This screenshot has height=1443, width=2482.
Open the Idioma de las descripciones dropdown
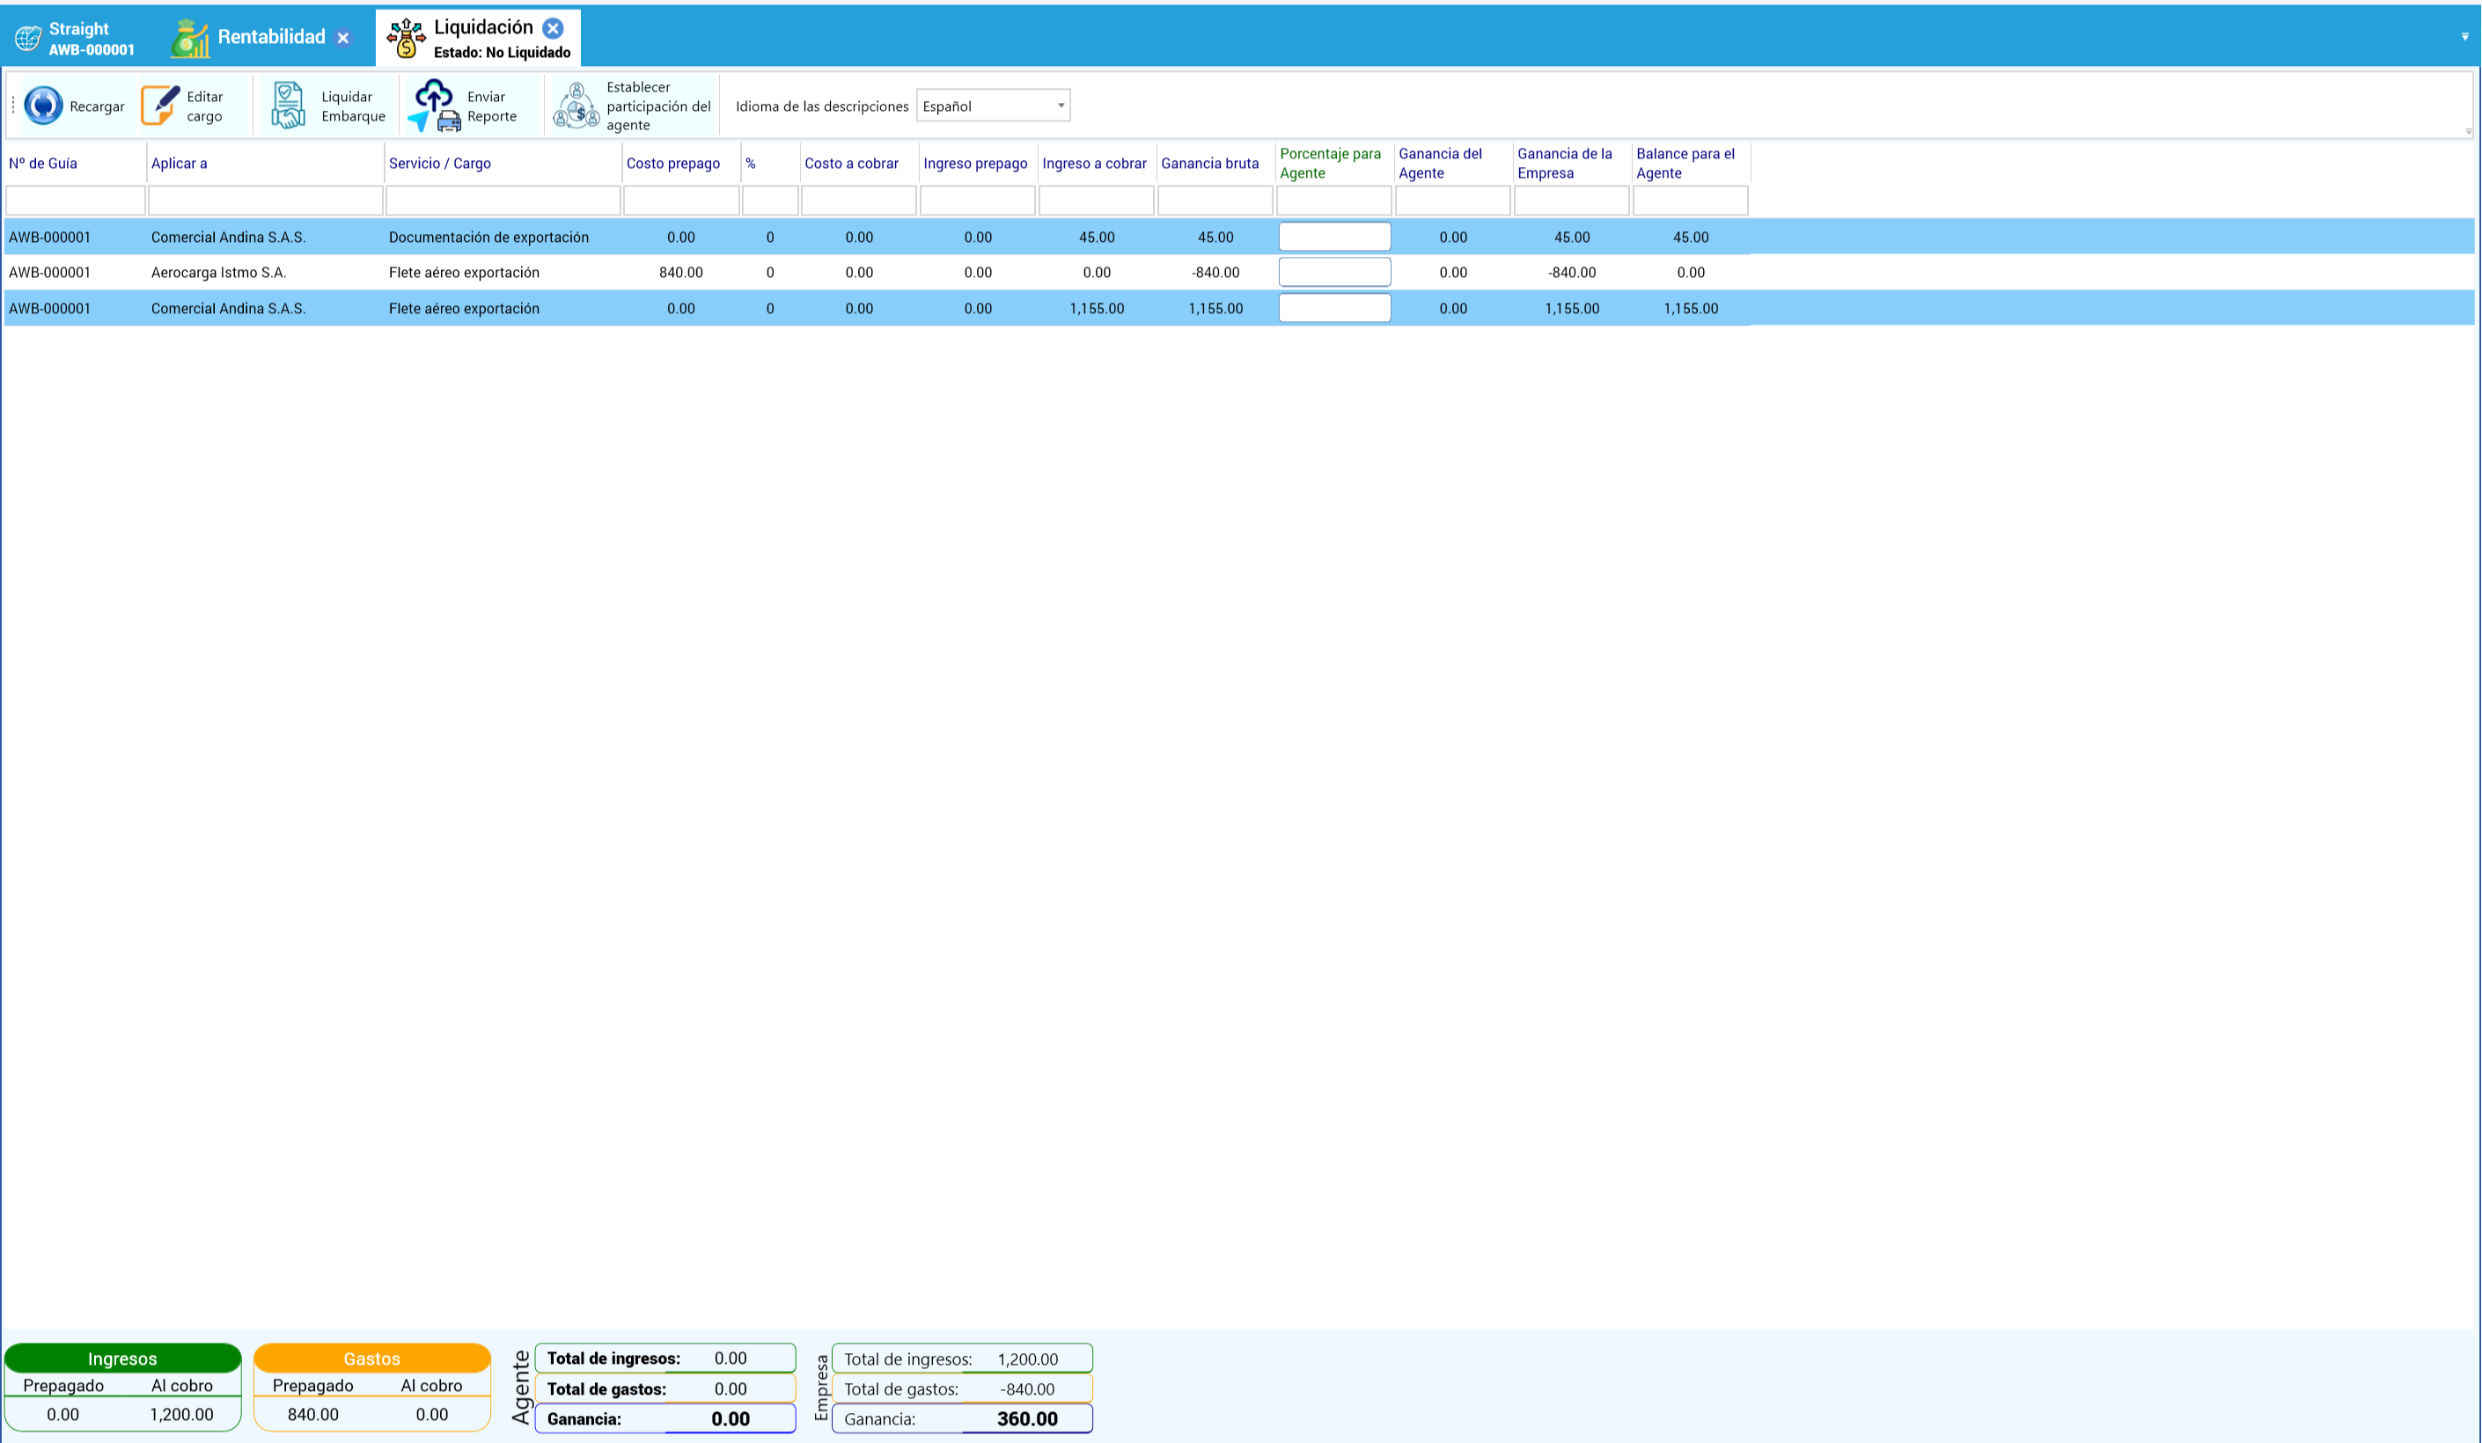click(x=993, y=106)
